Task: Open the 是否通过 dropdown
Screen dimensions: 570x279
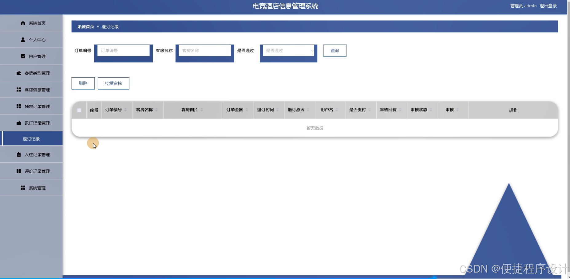Action: (x=288, y=51)
